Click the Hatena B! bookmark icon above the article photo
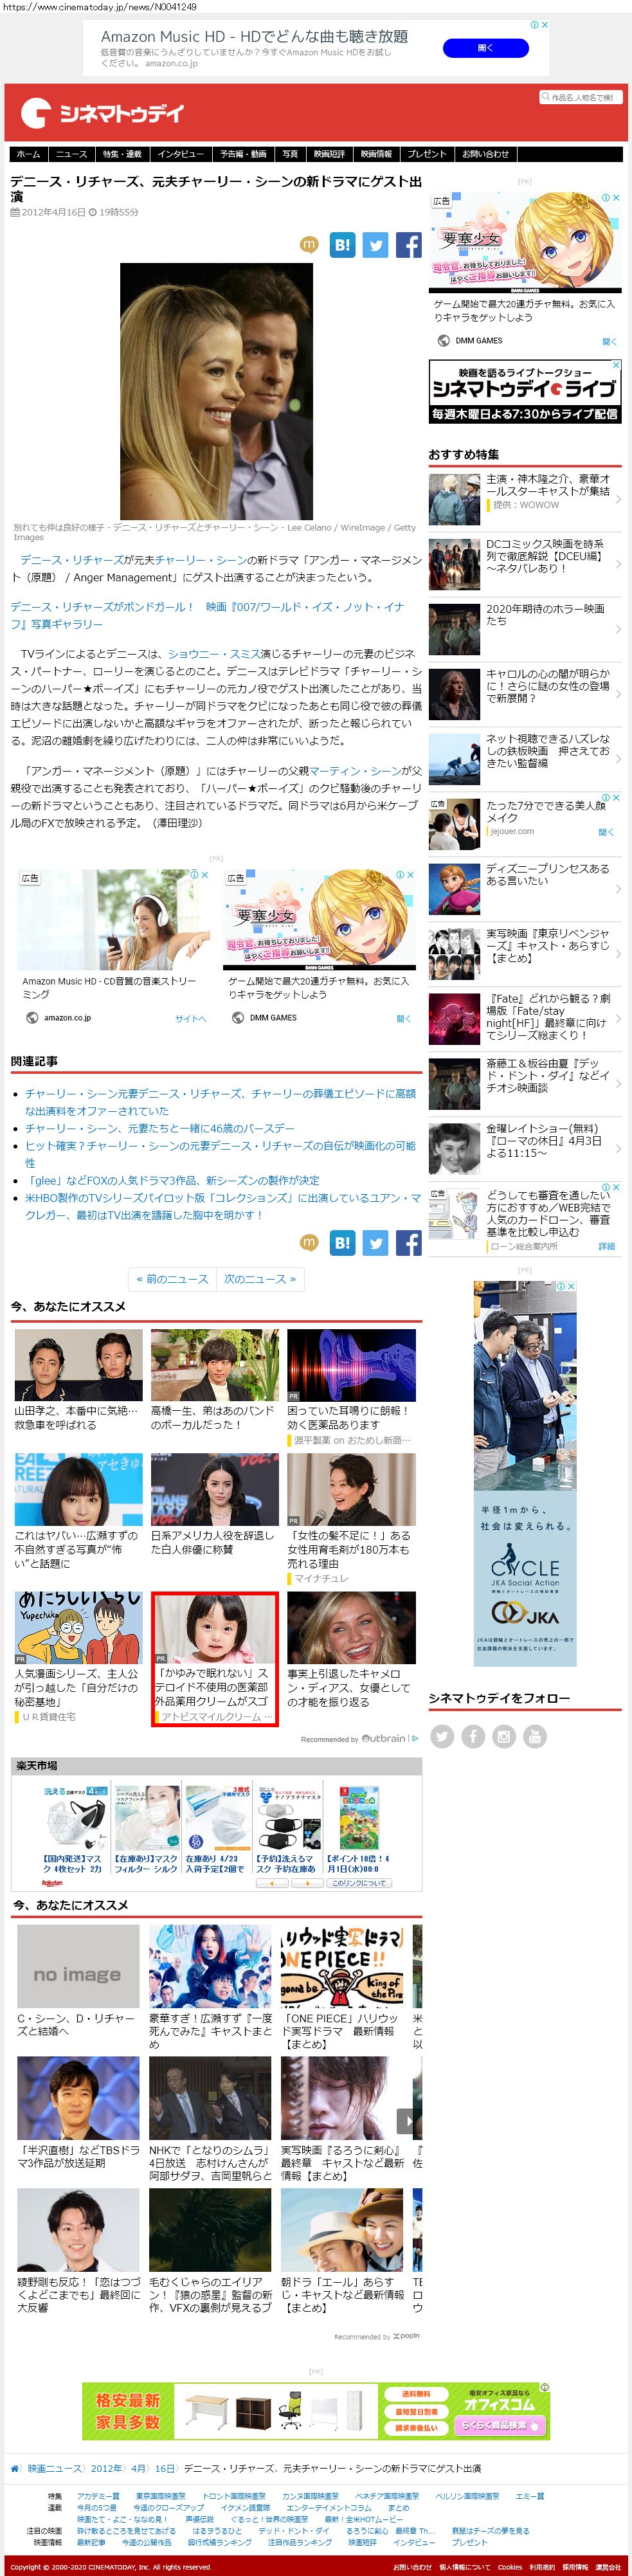The image size is (632, 2576). pos(342,245)
